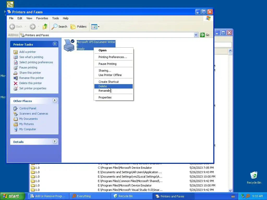Screen dimensions: 267x200
Task: Expand the Details panel
Action: [55, 141]
